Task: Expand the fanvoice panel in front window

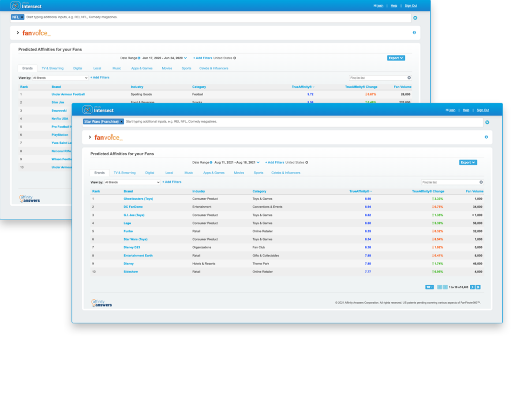Action: (90, 137)
